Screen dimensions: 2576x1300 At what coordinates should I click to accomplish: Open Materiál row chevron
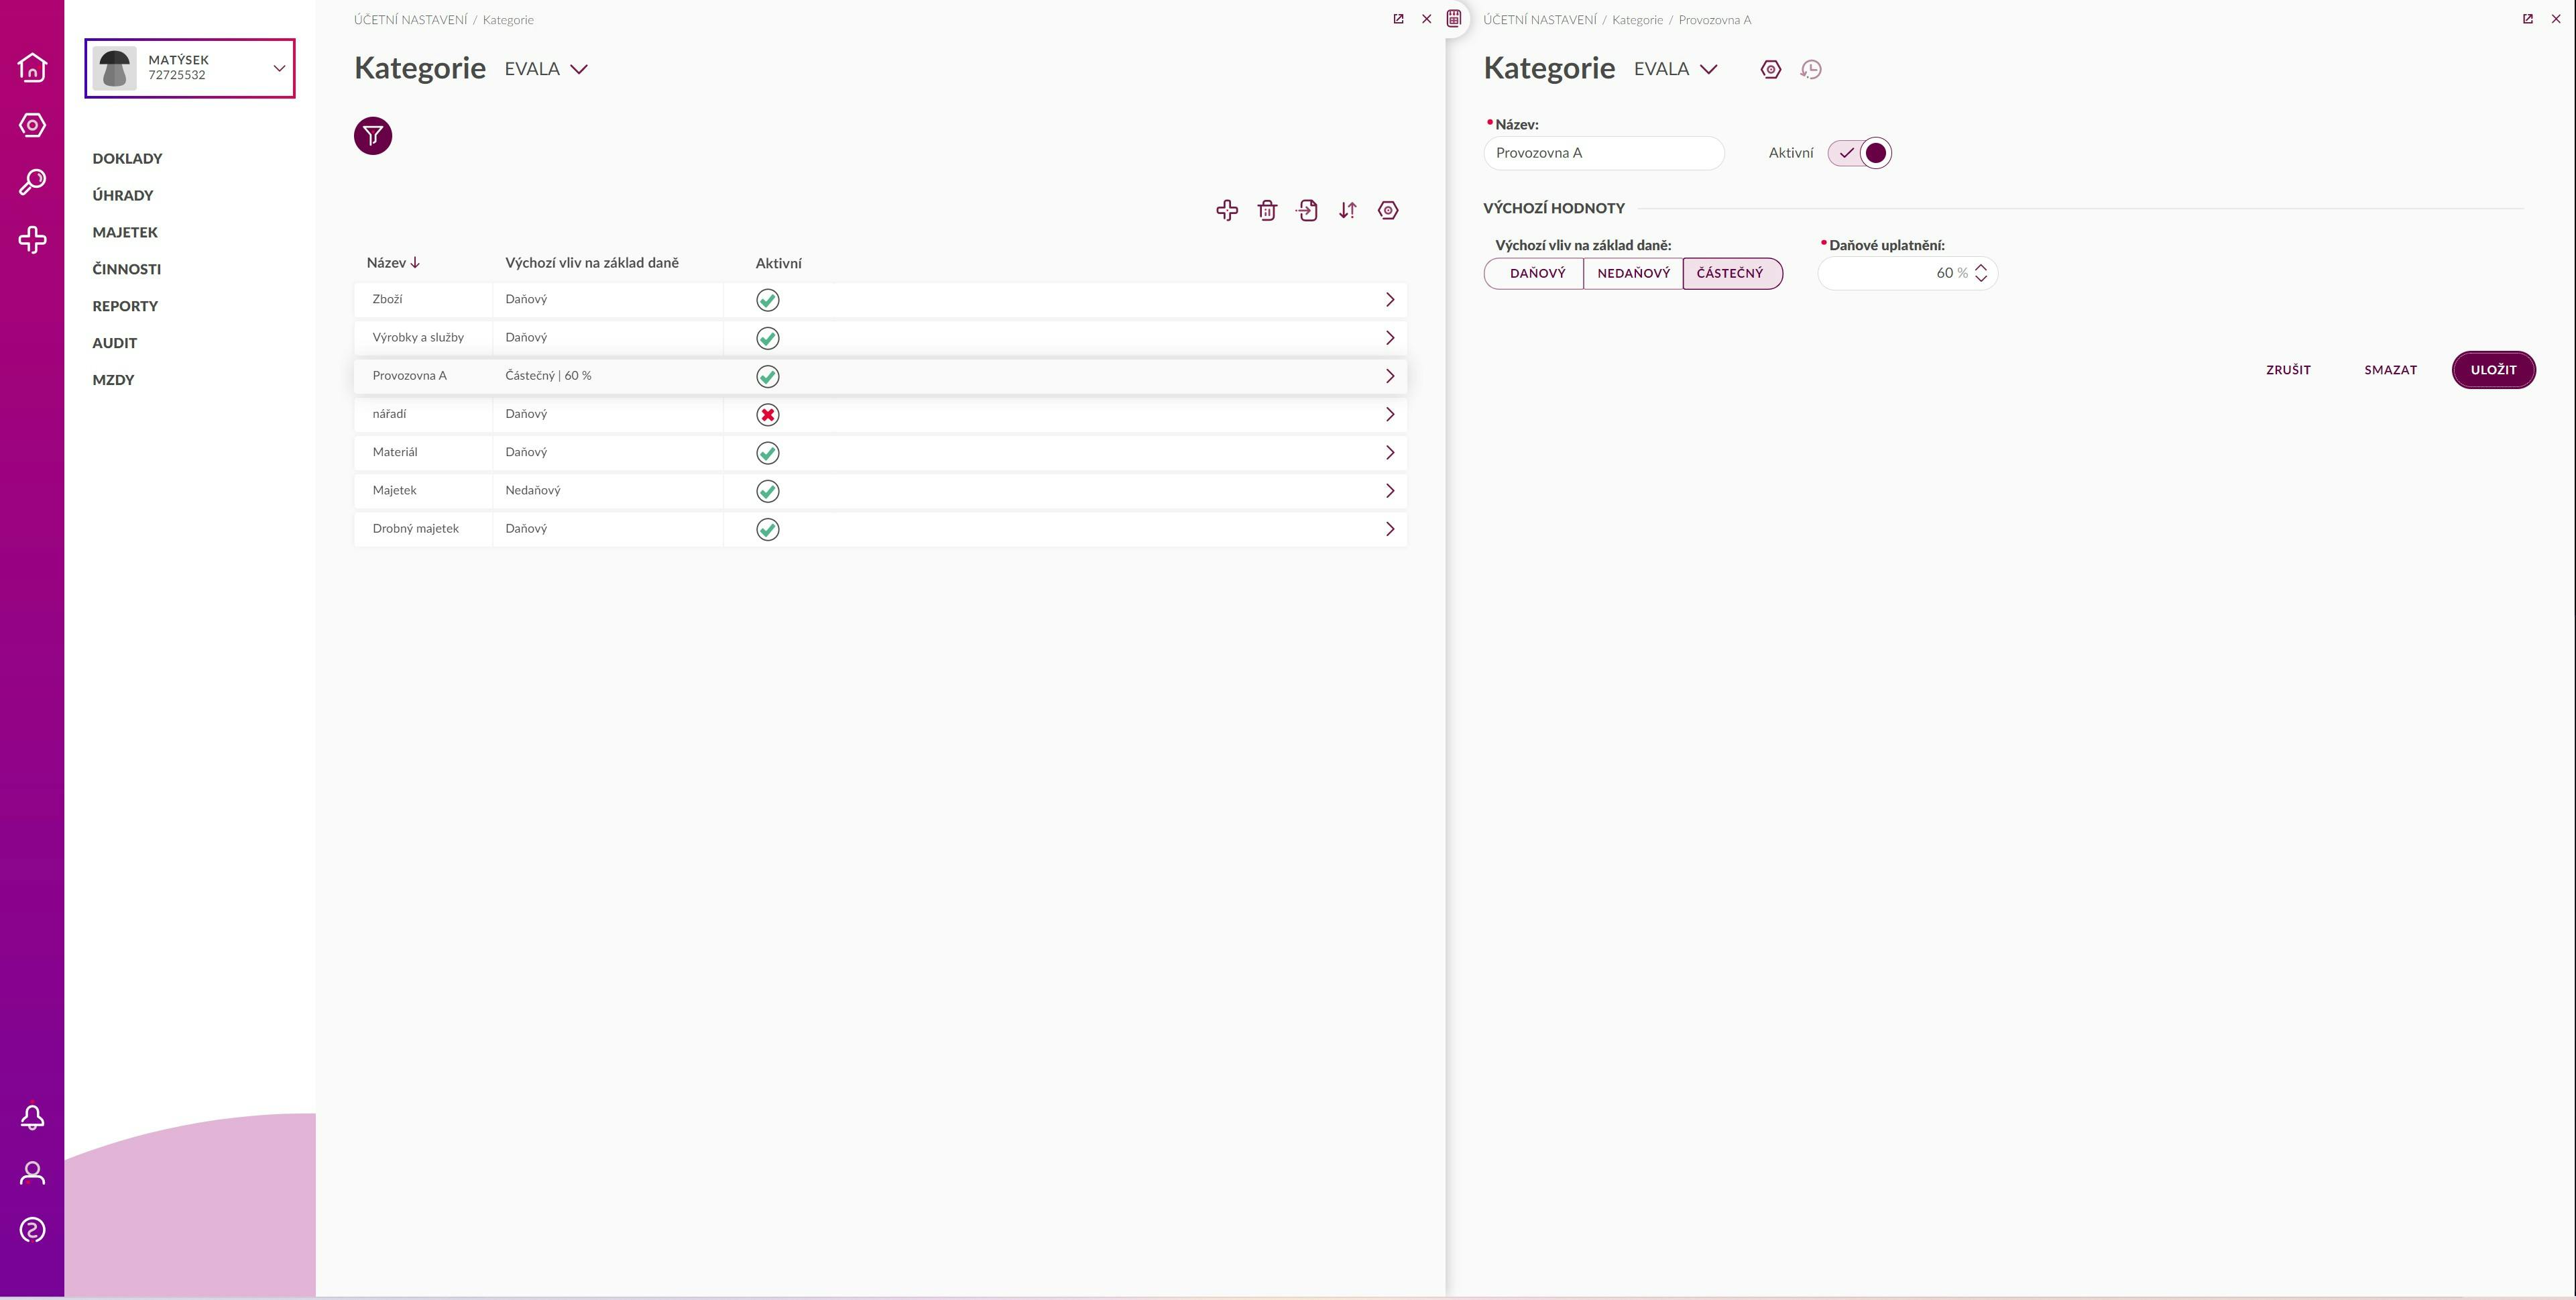click(x=1389, y=452)
